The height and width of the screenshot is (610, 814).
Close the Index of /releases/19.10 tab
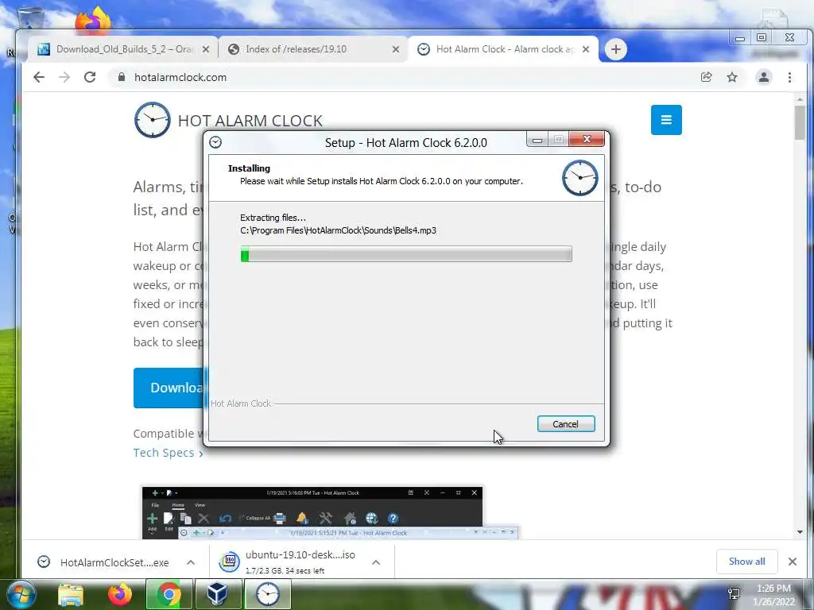[396, 49]
